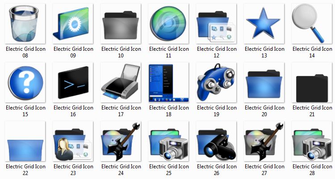Viewport: 335px width, 179px height.
Task: Click the blue star icon 13
Action: pos(264,24)
